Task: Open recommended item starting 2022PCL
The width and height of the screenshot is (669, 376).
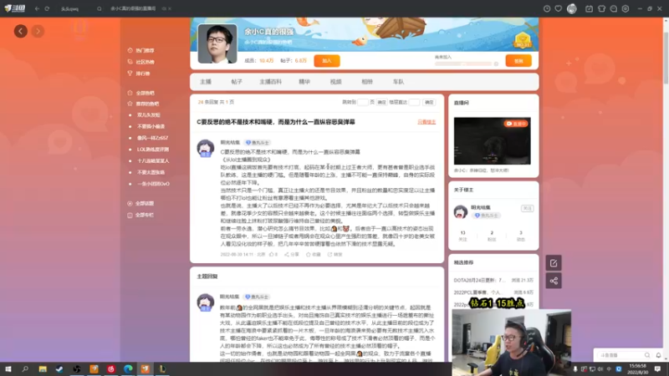Action: 477,292
